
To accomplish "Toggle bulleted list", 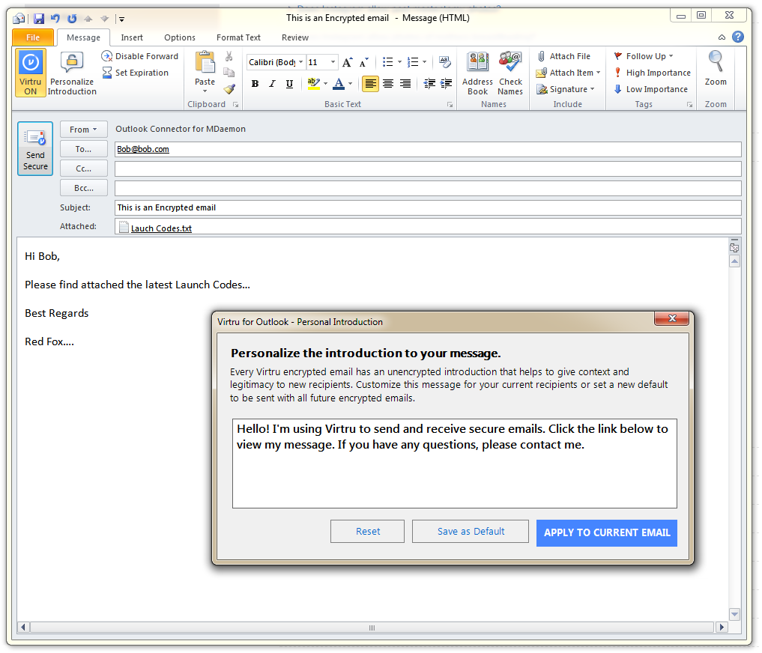I will 388,61.
